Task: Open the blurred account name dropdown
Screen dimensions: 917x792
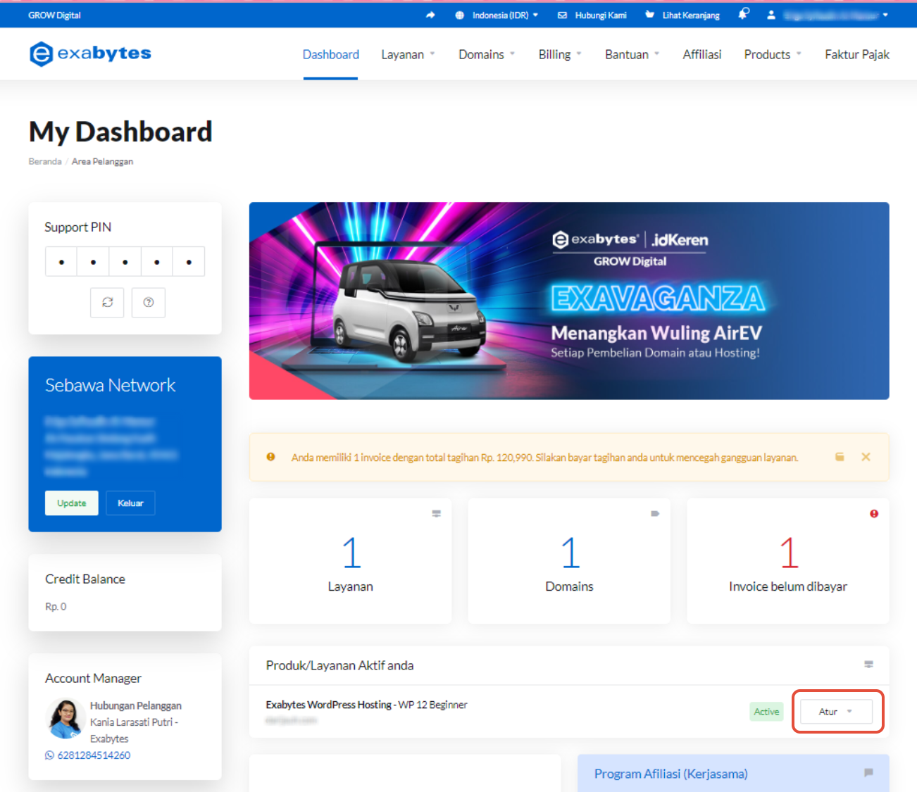Action: [837, 15]
